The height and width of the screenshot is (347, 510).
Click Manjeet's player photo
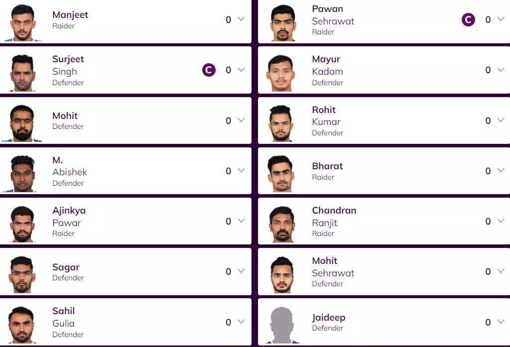[x=22, y=23]
